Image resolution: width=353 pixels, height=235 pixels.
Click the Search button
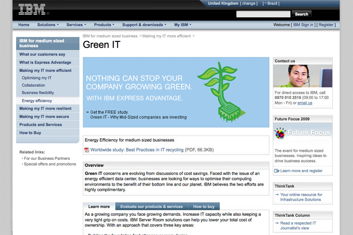click(x=302, y=14)
